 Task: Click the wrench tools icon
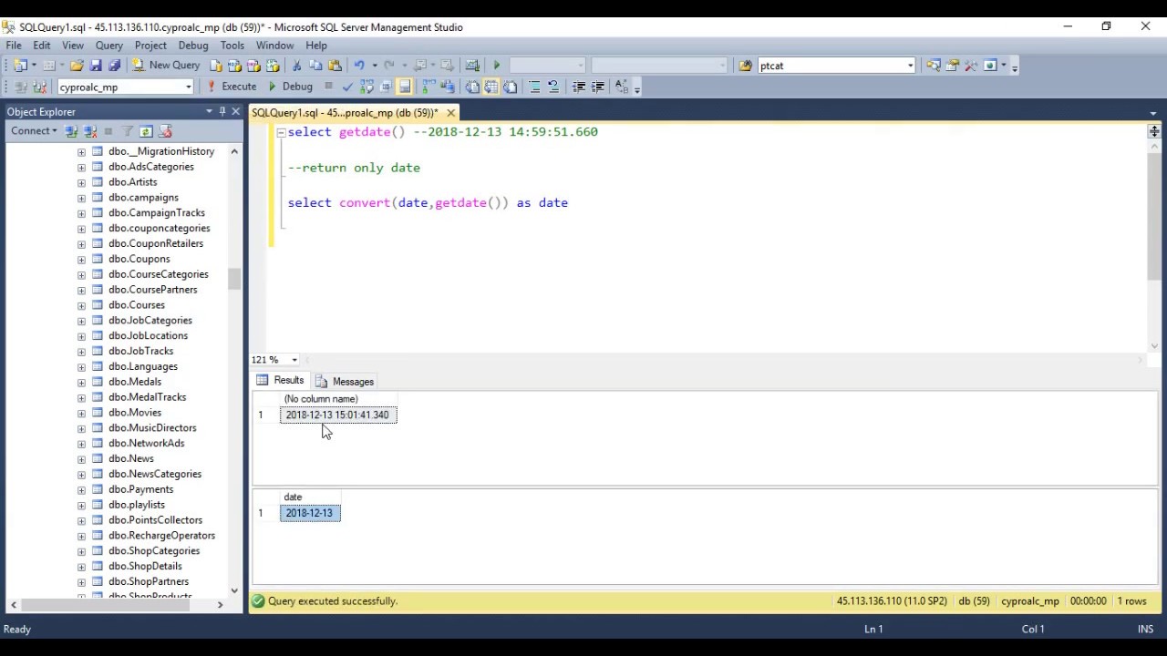click(x=971, y=66)
